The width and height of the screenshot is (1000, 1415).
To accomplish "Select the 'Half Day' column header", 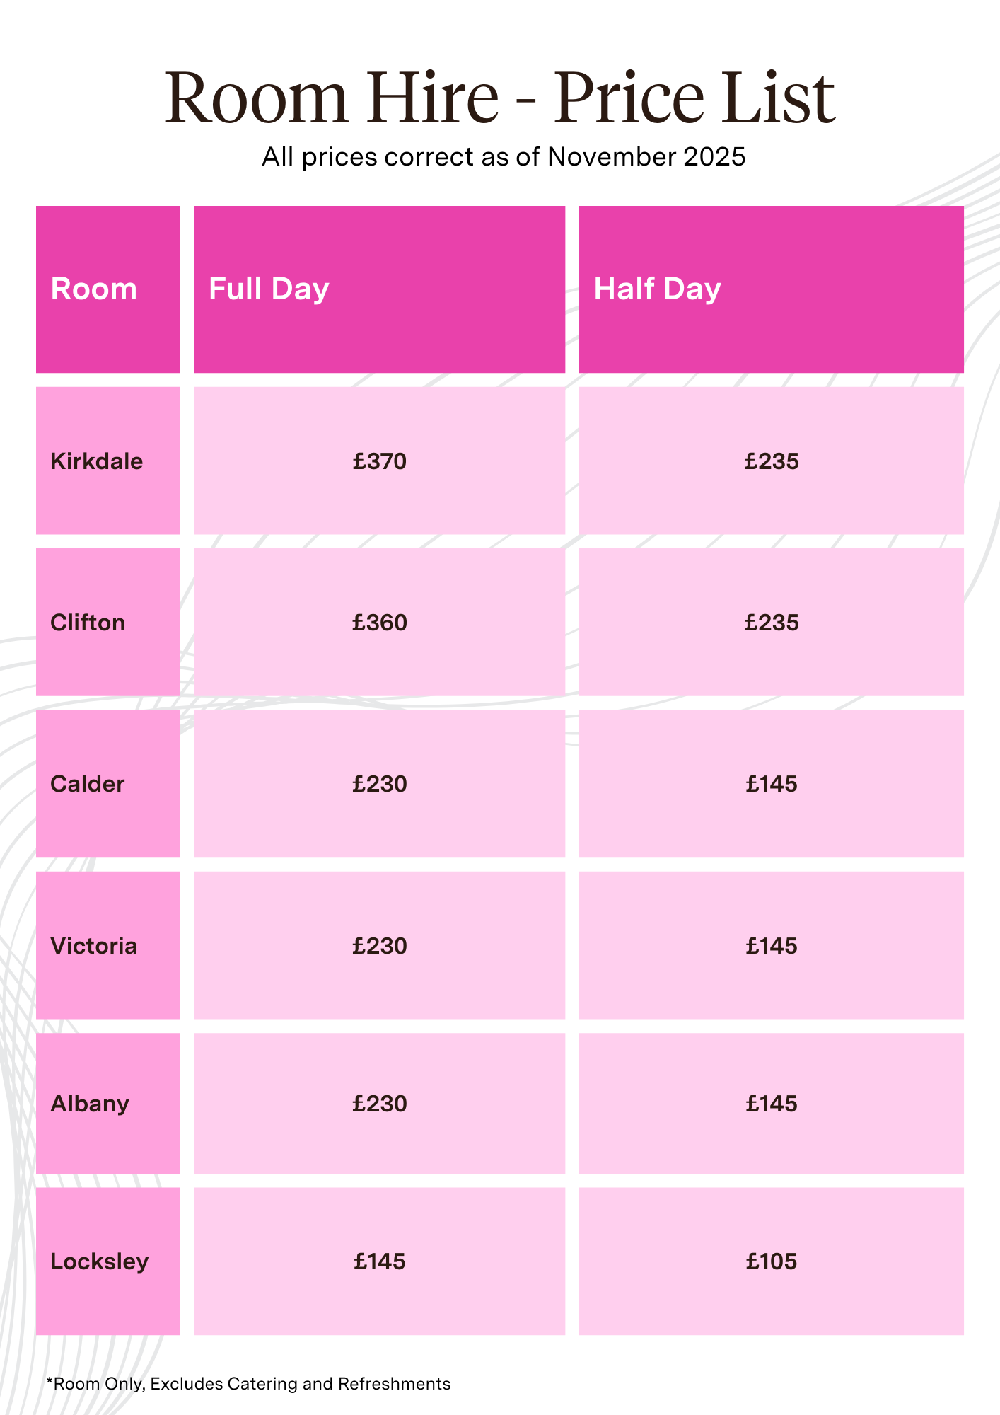I will [x=657, y=289].
